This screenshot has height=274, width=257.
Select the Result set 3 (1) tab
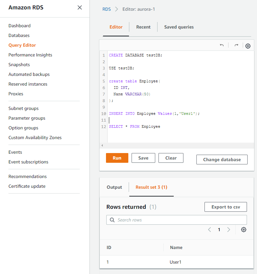click(151, 187)
